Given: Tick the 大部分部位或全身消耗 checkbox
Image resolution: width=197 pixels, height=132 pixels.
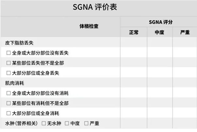Looking at the screenshot, I should 8,113.
